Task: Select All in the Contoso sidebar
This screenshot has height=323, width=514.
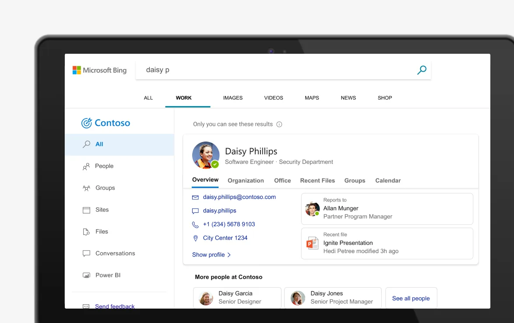Action: (120, 144)
